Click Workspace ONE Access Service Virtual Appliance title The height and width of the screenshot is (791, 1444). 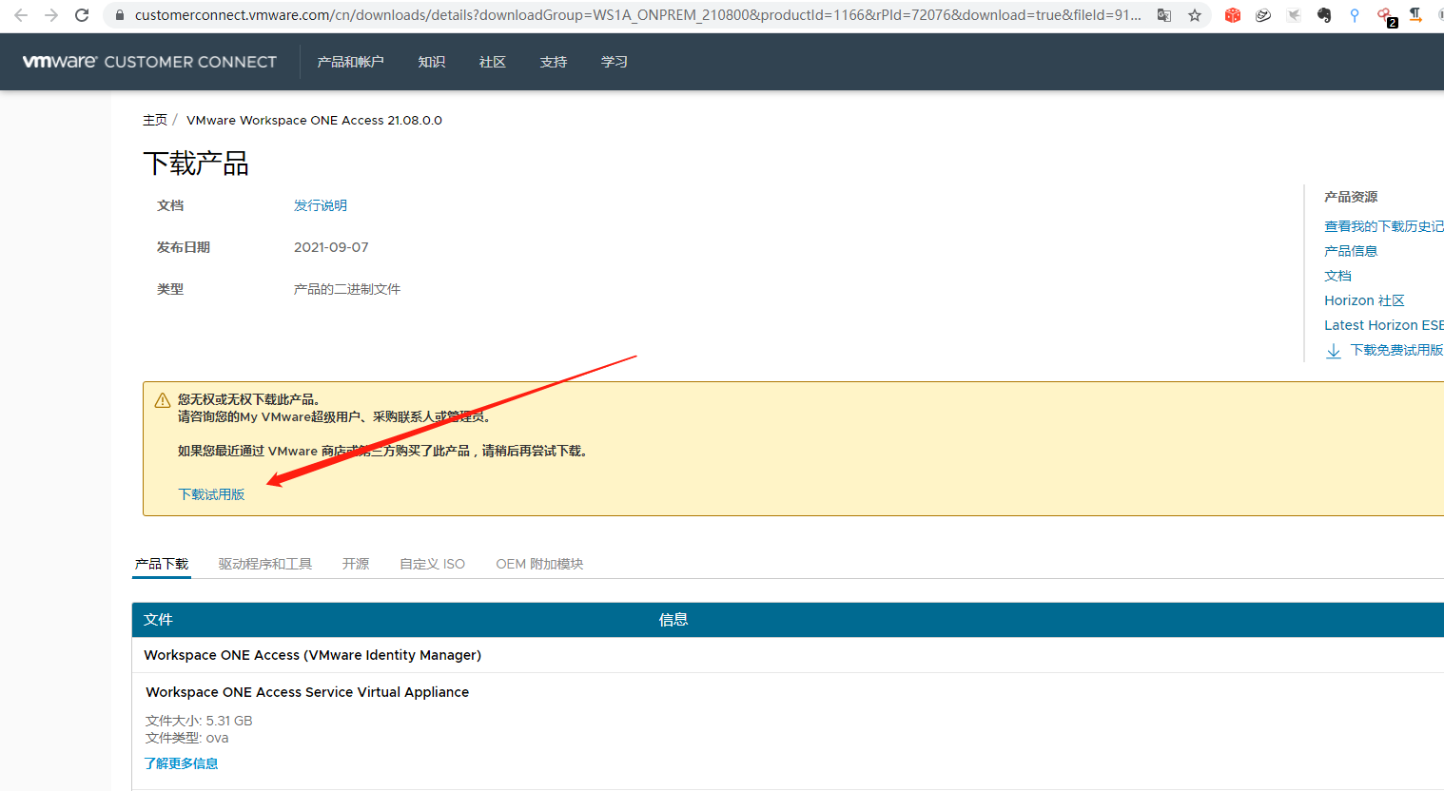307,692
